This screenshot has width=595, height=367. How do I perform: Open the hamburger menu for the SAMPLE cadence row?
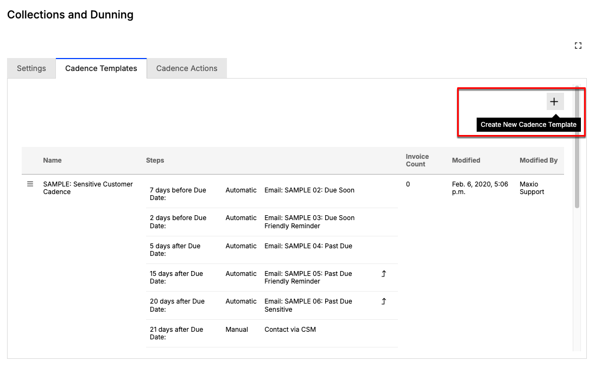30,184
